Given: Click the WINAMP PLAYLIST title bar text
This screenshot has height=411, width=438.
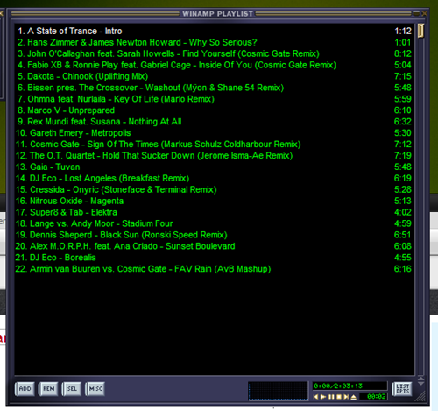Looking at the screenshot, I should 217,14.
